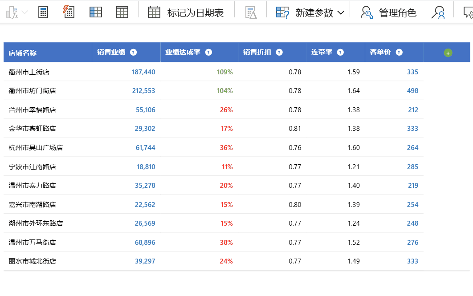473x296 pixels.
Task: Click the green plus add column button
Action: click(448, 53)
